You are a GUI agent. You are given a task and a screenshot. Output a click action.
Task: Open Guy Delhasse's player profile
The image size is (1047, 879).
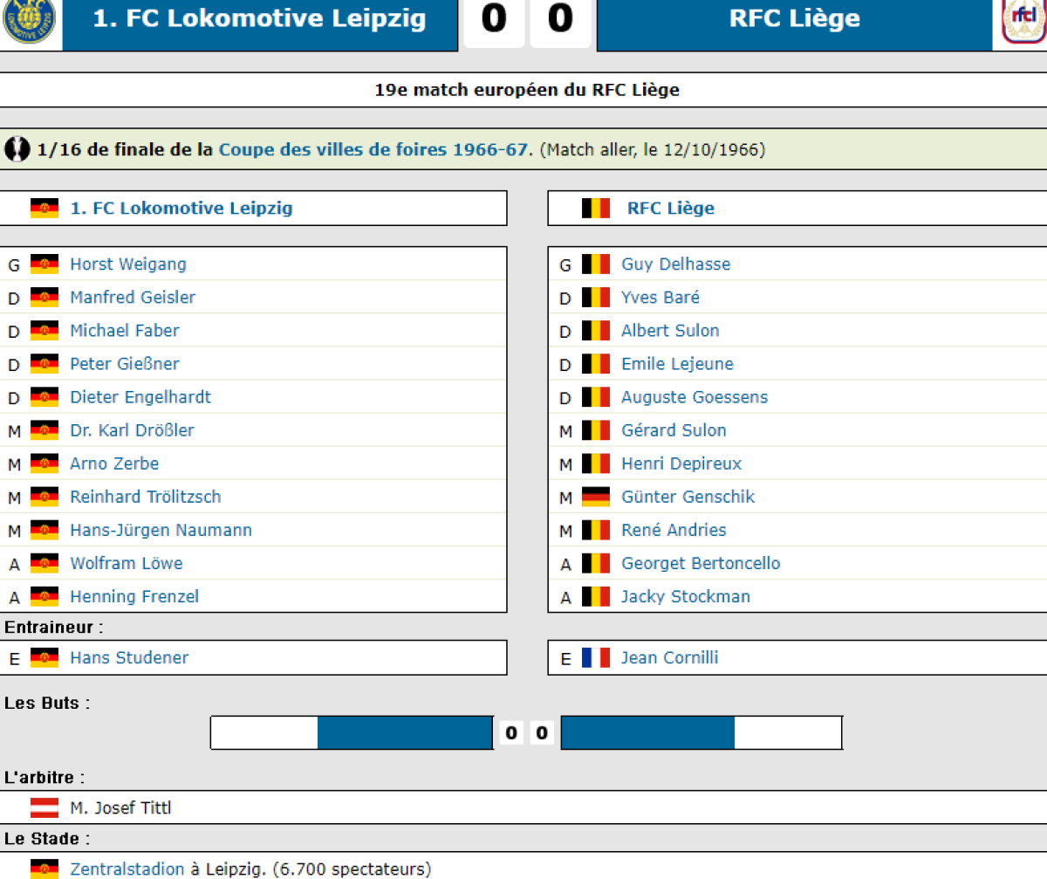click(x=675, y=264)
